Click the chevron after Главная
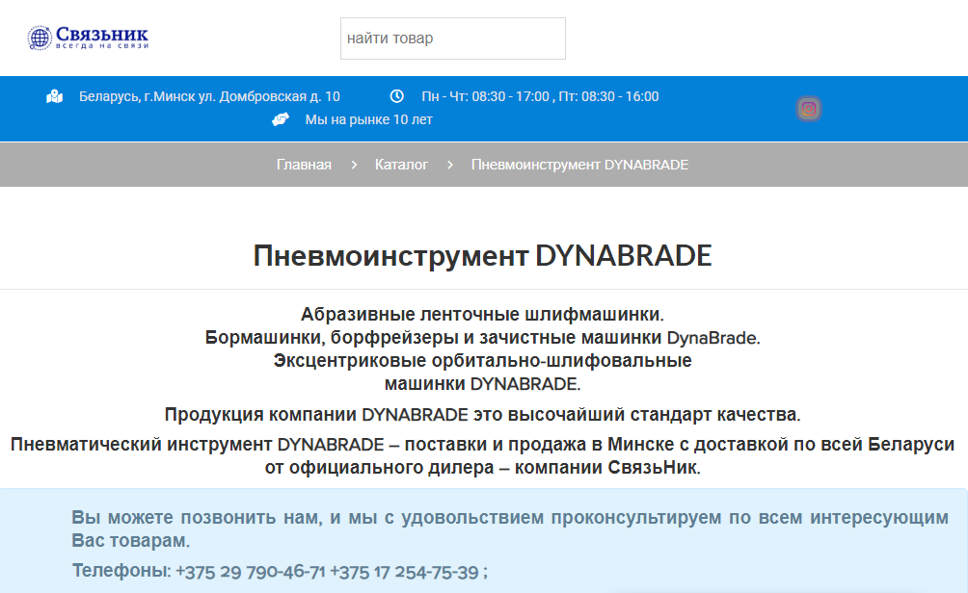 coord(354,165)
